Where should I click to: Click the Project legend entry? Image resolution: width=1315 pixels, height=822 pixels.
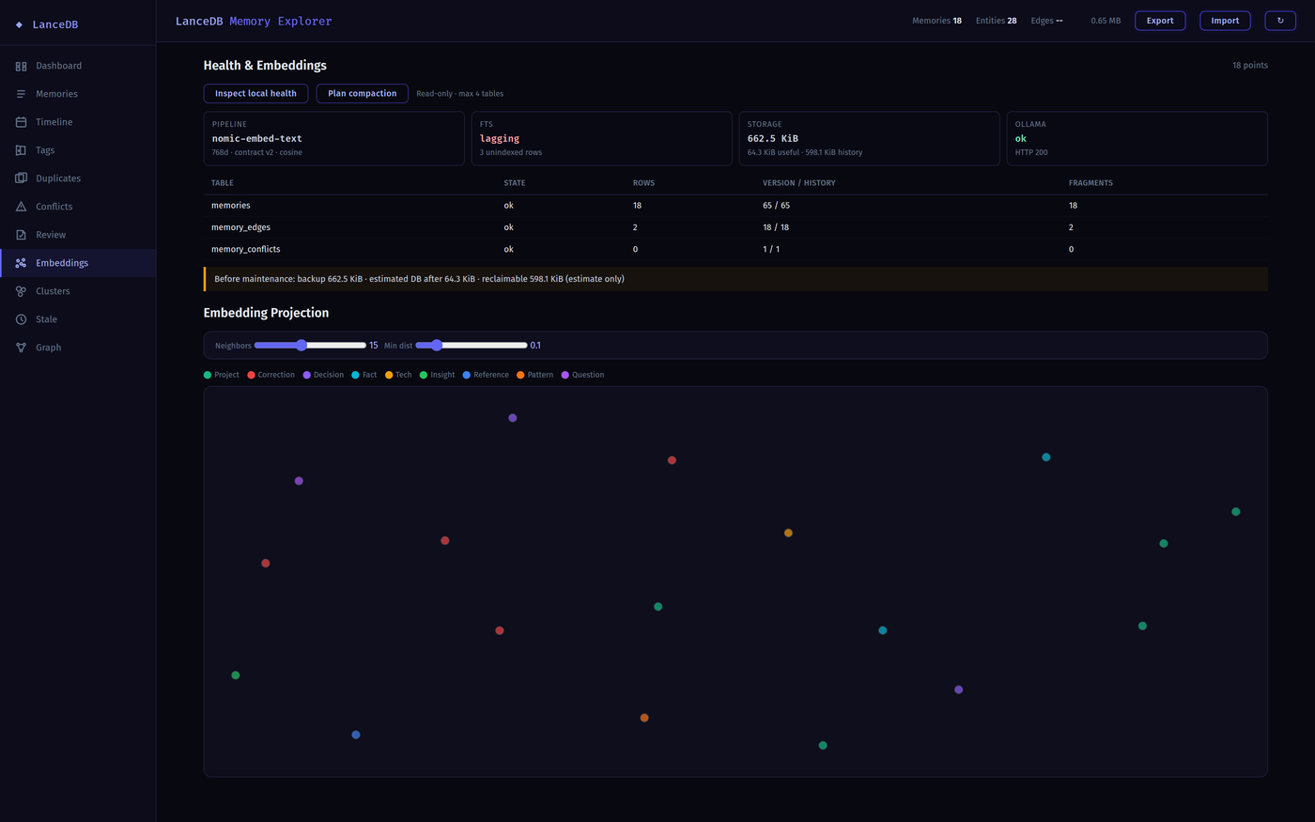[222, 375]
